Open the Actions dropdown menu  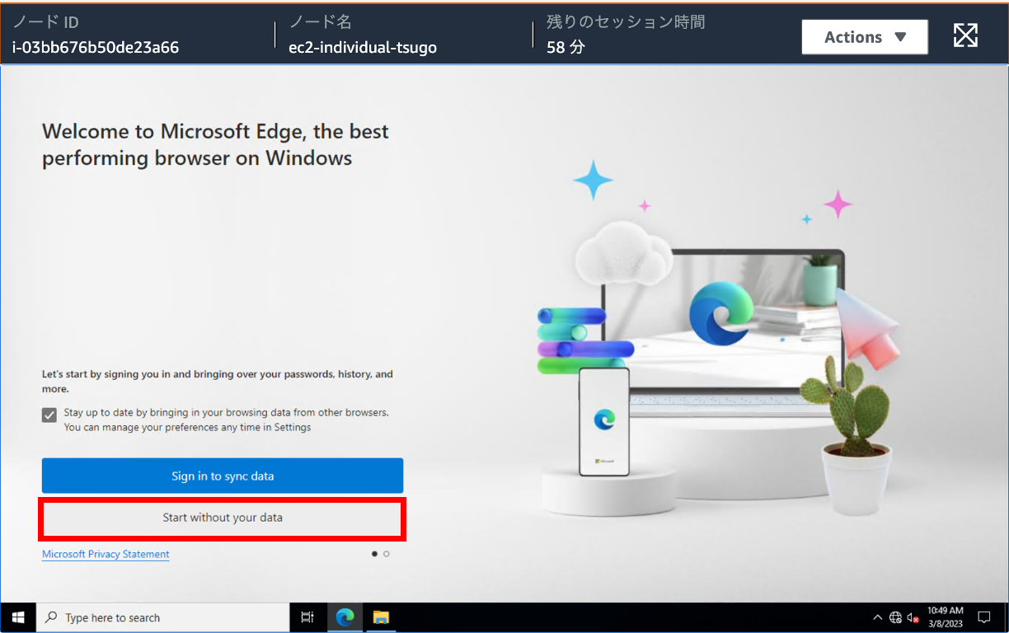(x=864, y=36)
